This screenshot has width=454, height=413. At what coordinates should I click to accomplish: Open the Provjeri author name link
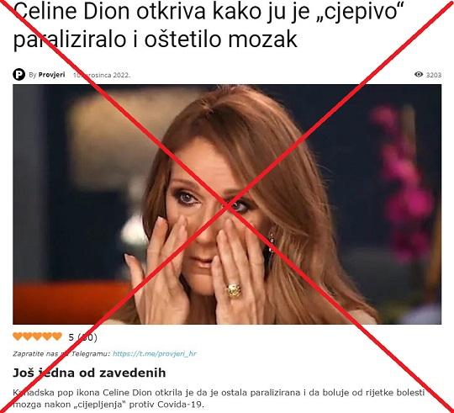coord(52,75)
